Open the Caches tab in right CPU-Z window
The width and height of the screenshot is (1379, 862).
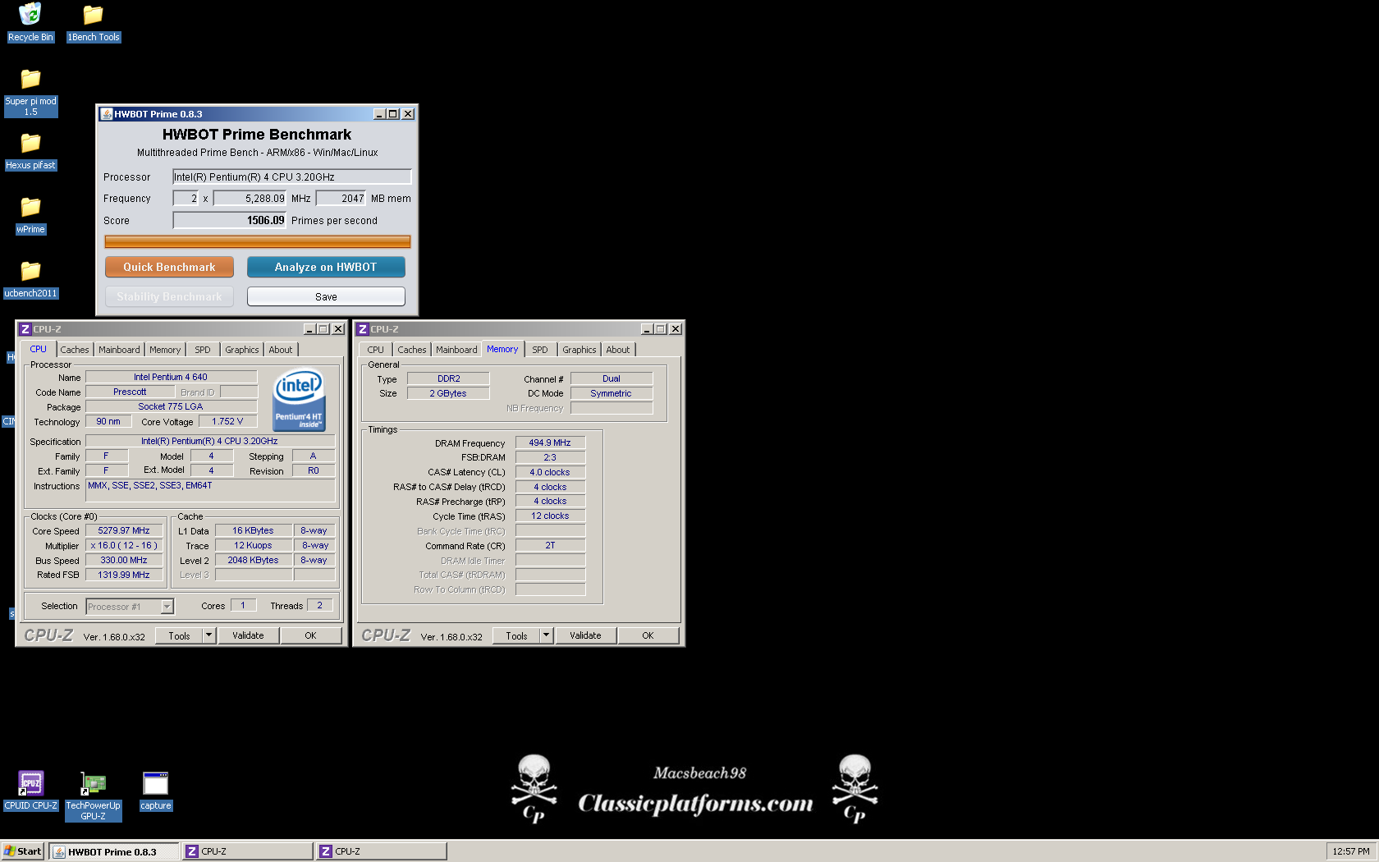click(412, 350)
